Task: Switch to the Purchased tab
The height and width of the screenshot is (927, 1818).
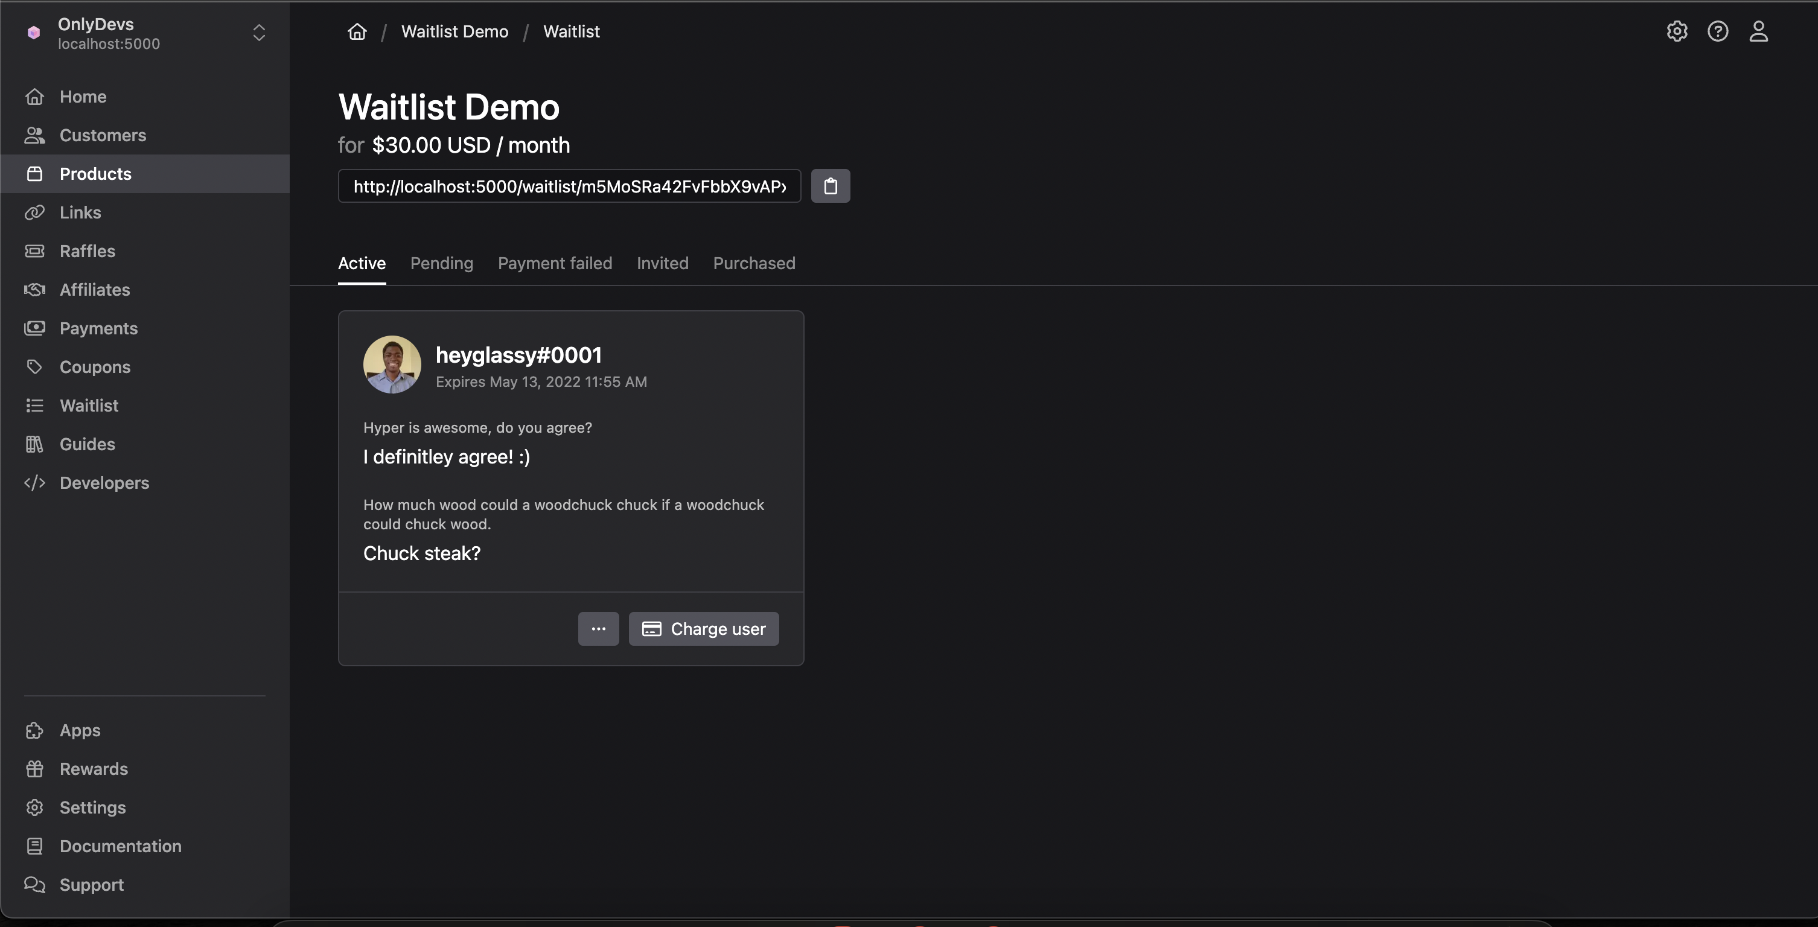Action: click(x=754, y=263)
